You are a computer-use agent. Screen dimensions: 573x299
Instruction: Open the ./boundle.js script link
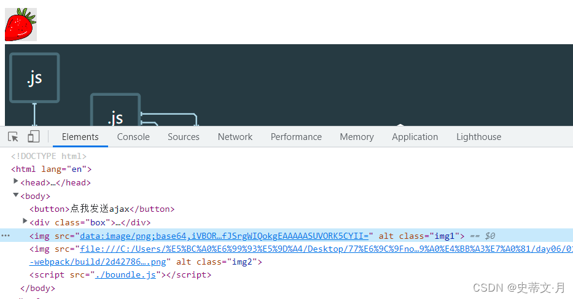coord(125,275)
